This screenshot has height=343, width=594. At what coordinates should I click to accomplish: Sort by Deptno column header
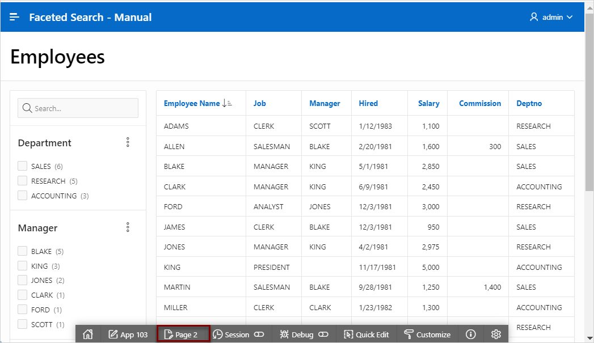(529, 103)
